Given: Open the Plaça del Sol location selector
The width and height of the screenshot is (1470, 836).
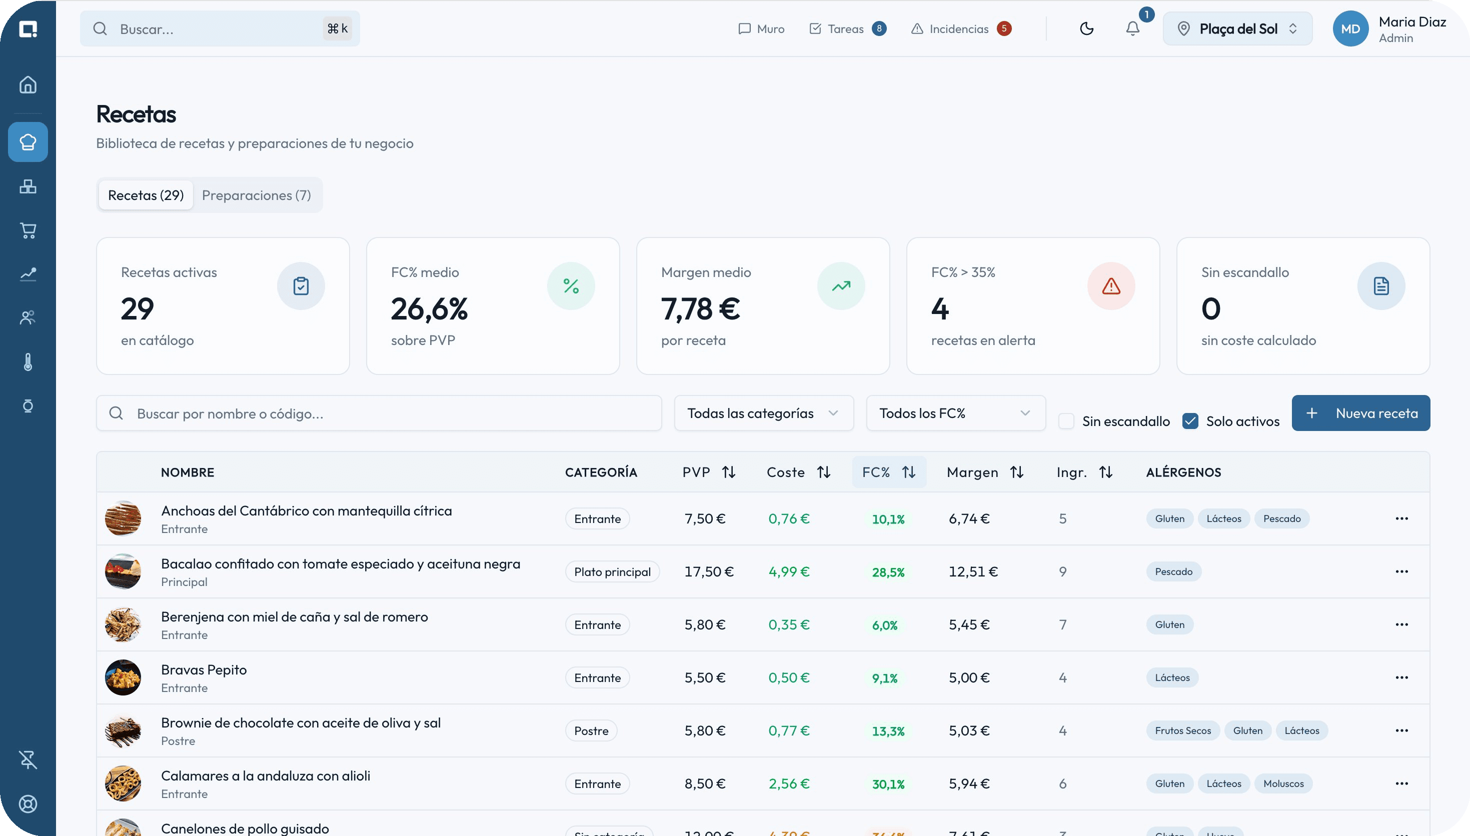Looking at the screenshot, I should tap(1237, 28).
